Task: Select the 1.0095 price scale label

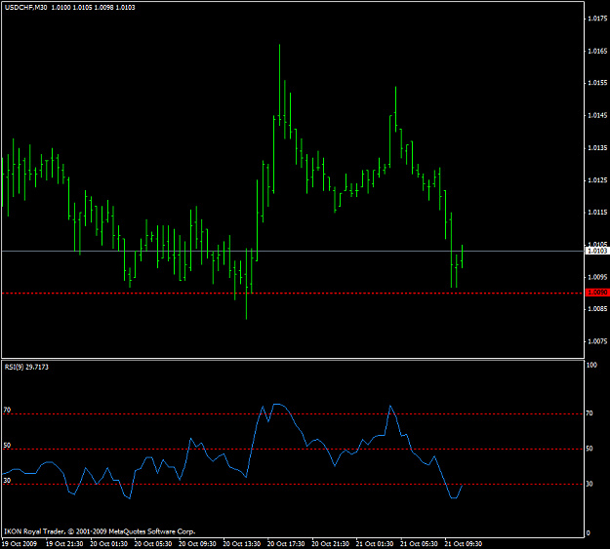Action: pos(597,277)
